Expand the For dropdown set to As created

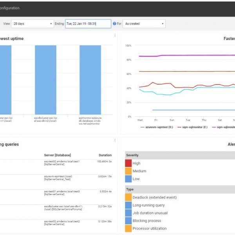pos(144,24)
